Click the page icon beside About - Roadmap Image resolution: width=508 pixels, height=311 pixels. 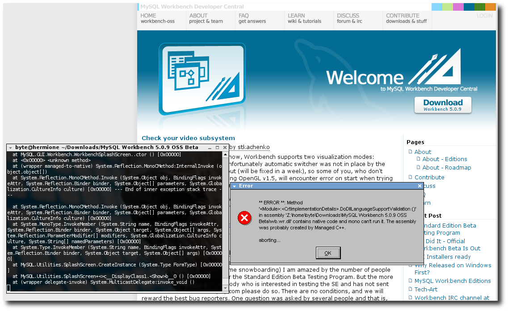pyautogui.click(x=418, y=167)
